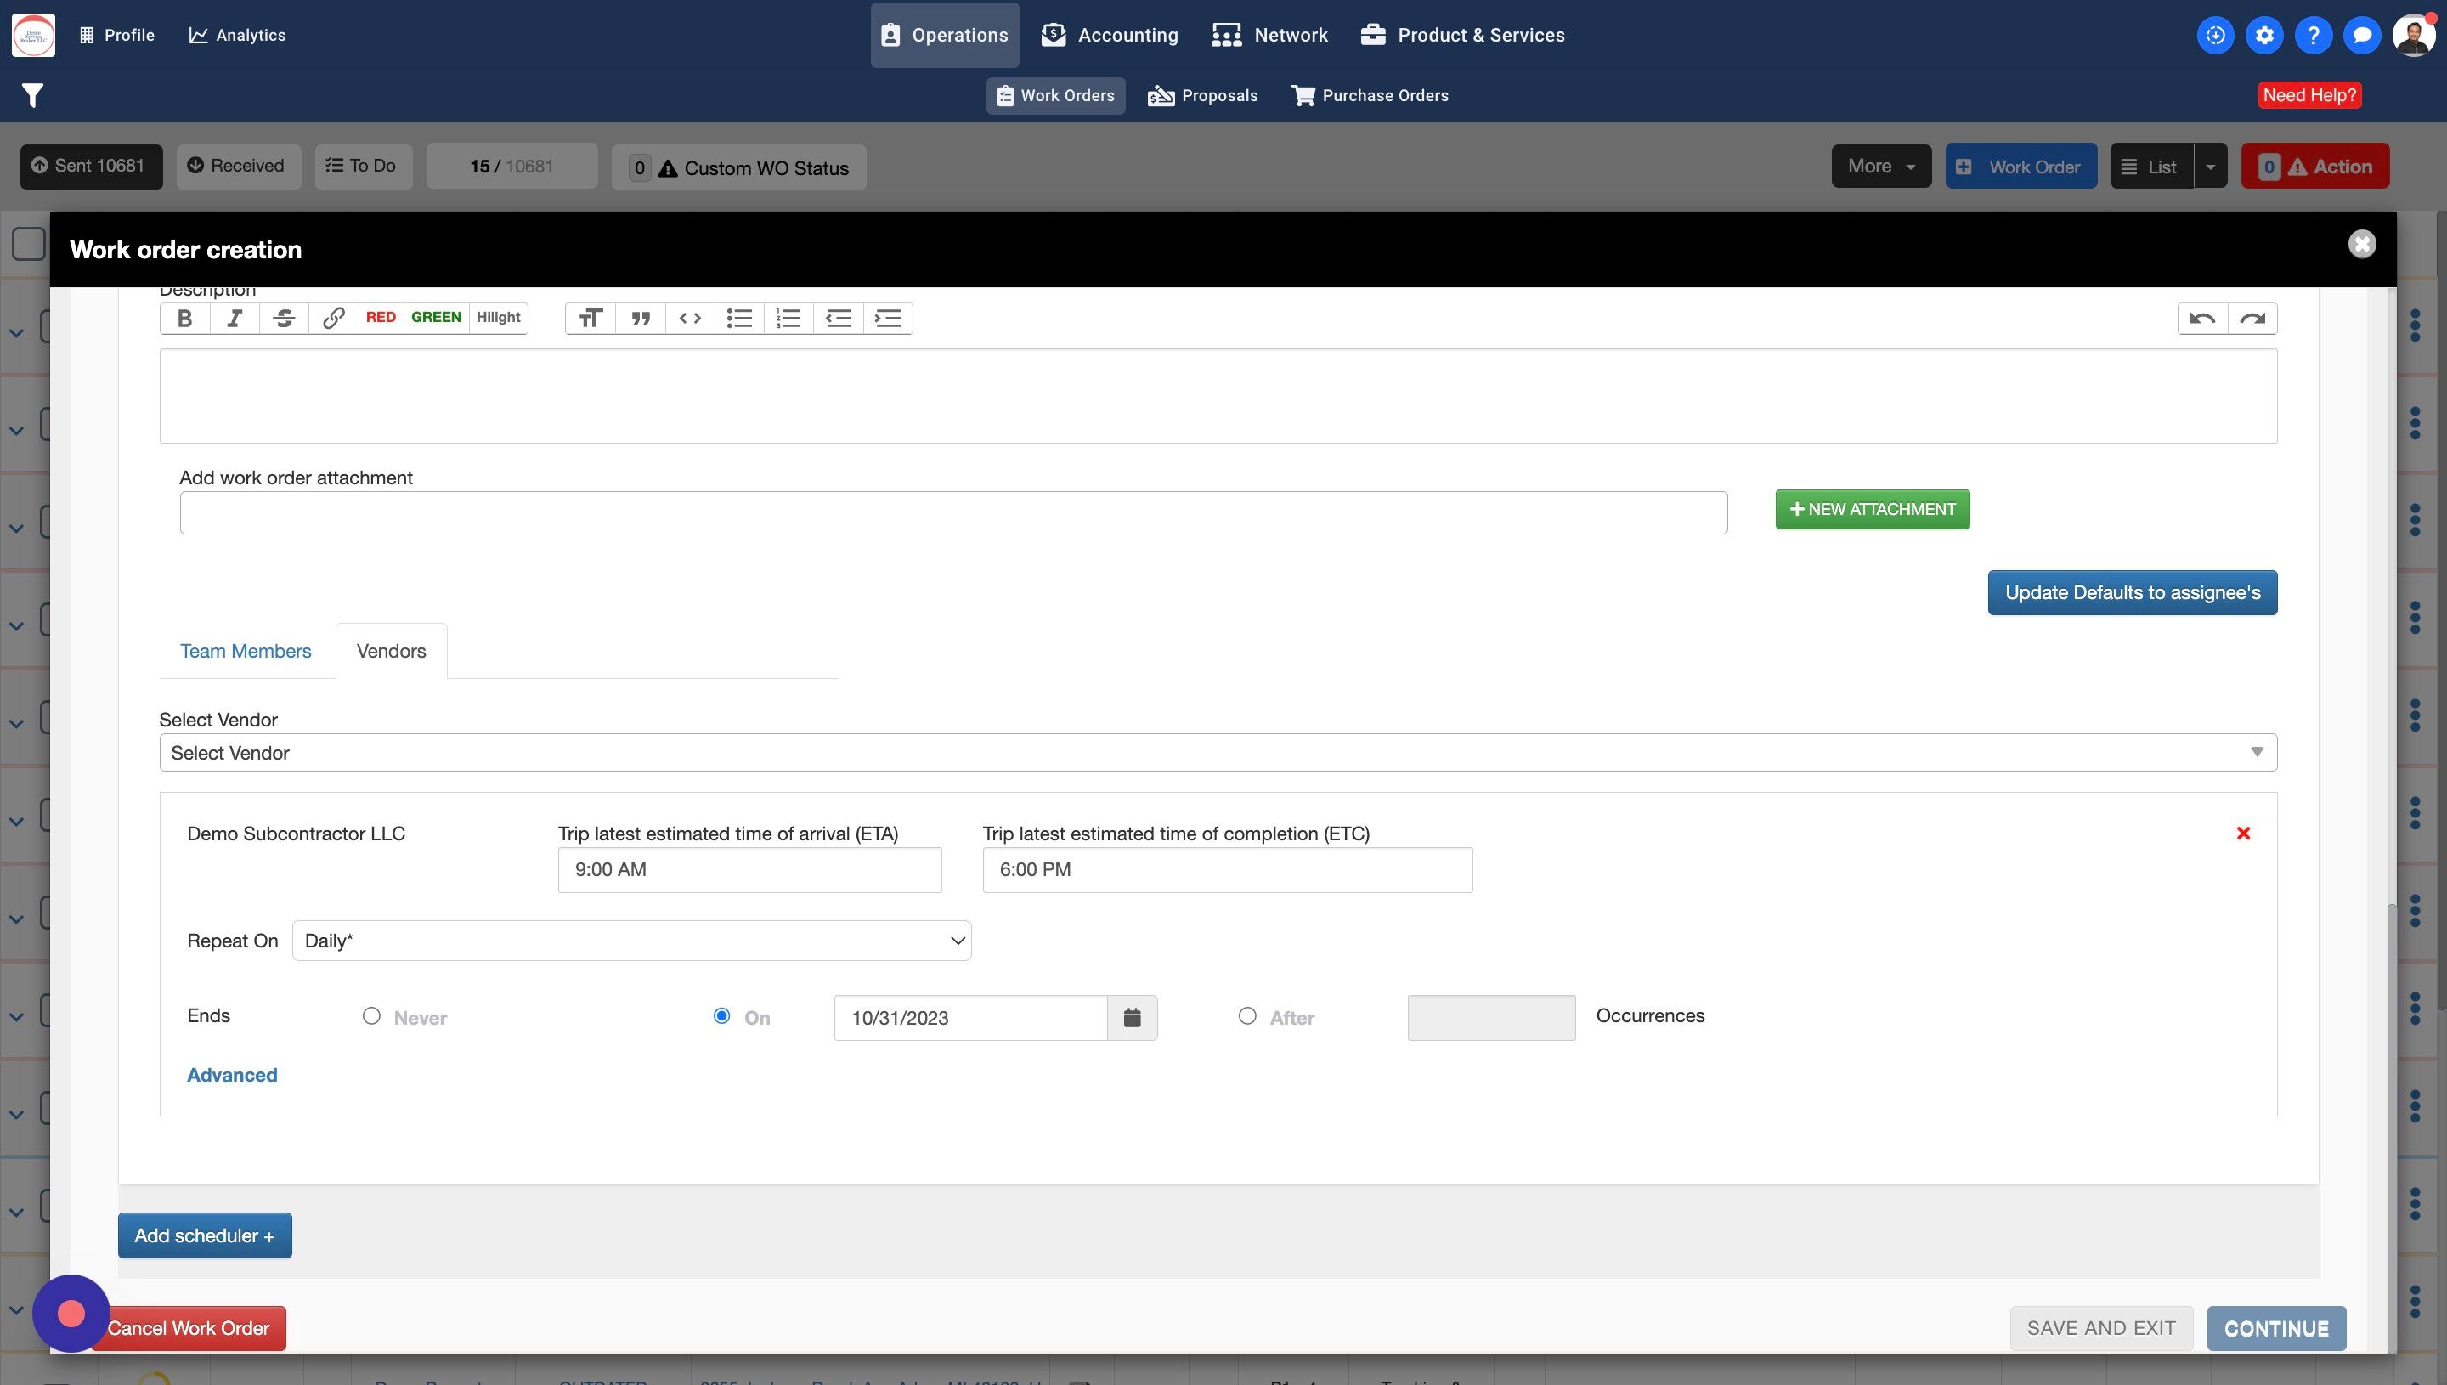Open calendar picker for end date
2447x1385 pixels.
point(1132,1018)
